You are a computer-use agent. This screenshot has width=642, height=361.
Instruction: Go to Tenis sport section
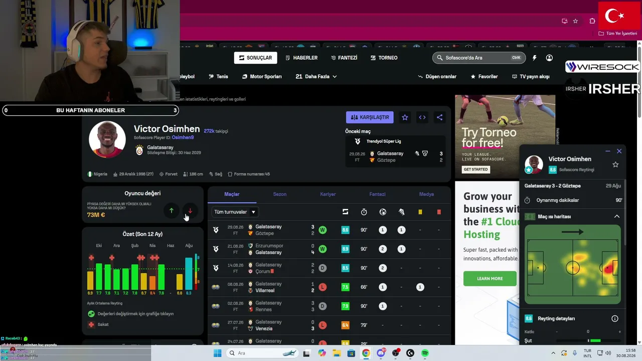[x=218, y=77]
